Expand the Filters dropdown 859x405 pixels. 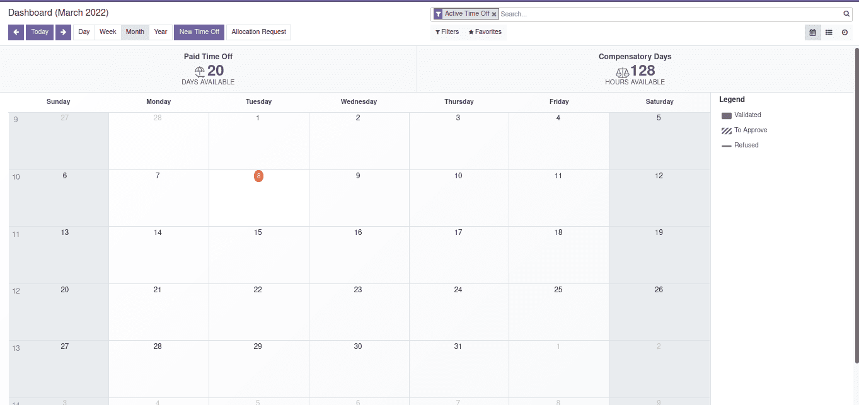447,32
